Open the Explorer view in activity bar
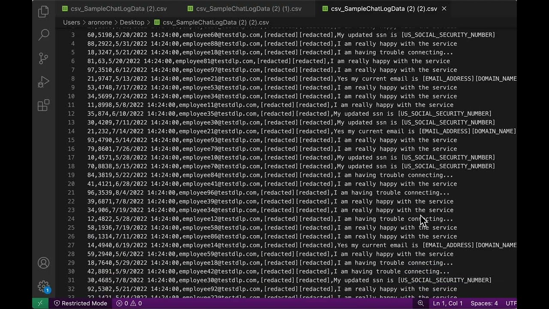This screenshot has height=309, width=549. (43, 12)
